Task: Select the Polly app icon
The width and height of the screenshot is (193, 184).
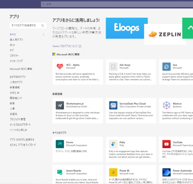Action: point(113,144)
